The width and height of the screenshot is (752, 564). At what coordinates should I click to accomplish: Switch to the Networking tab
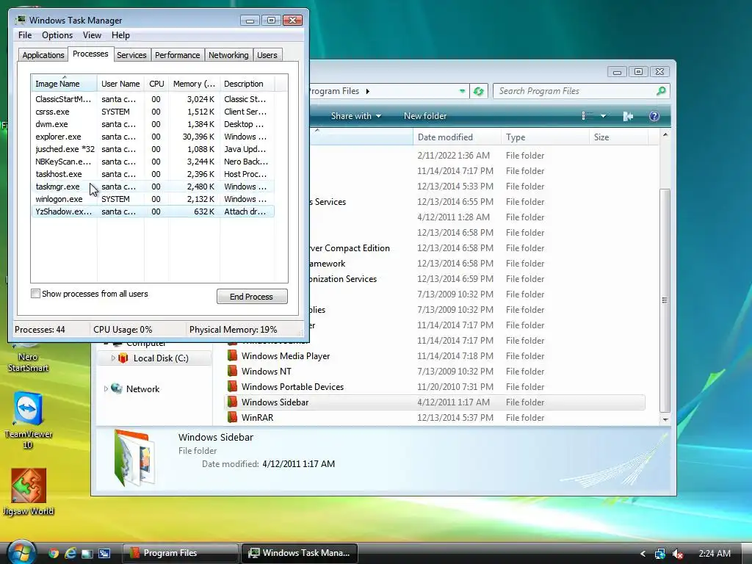pos(228,55)
